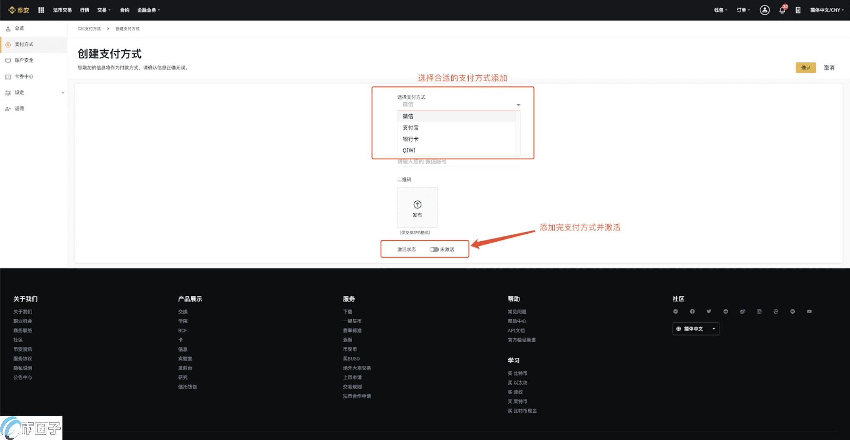The image size is (850, 440).
Task: Open the Facebook community icon
Action: click(x=692, y=311)
